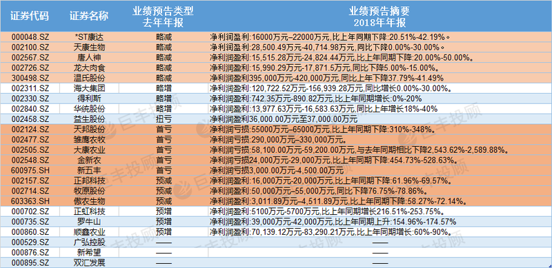This screenshot has height=268, width=552.
Task: Select the 天邦股份 cell
Action: click(89, 129)
